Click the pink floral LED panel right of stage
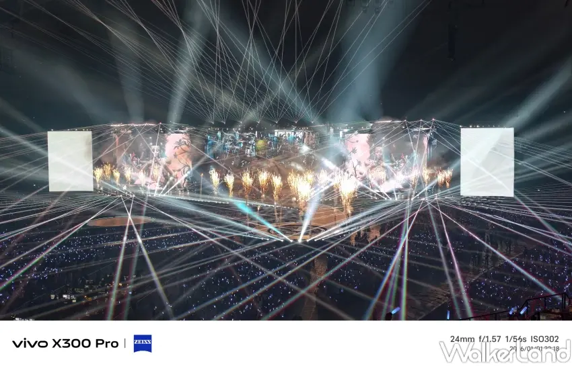Viewport: 572px width, 366px height. (x=358, y=154)
